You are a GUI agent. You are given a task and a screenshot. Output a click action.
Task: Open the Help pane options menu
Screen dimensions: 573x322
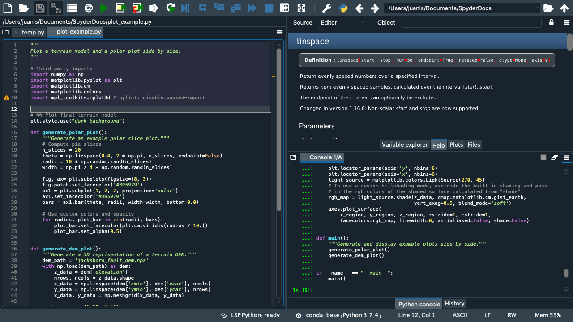[567, 22]
